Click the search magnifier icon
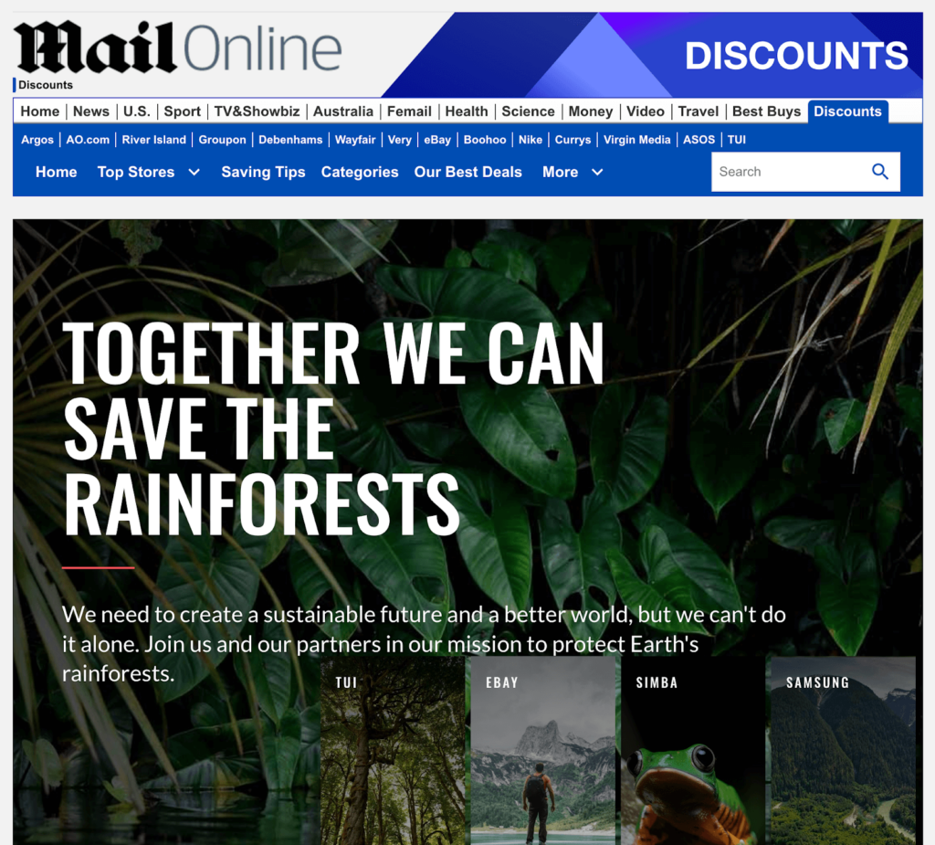Viewport: 935px width, 845px height. (880, 172)
